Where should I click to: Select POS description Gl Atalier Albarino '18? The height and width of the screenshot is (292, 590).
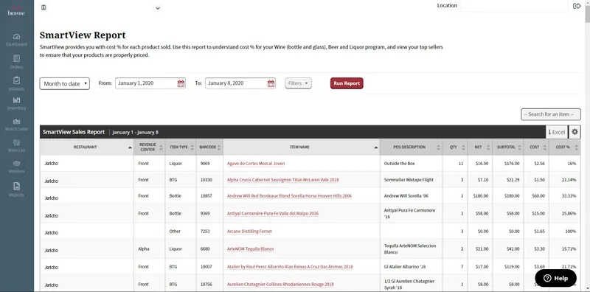point(405,267)
